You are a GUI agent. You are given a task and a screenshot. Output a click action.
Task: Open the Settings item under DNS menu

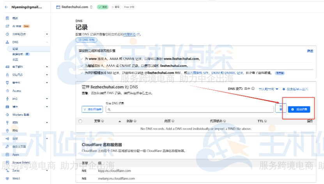click(x=15, y=59)
